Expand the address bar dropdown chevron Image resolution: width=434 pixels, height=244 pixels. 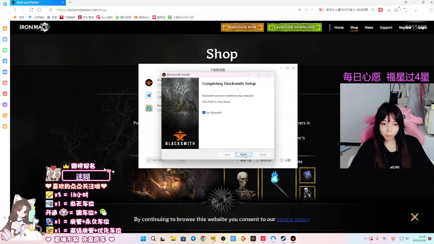pos(312,10)
